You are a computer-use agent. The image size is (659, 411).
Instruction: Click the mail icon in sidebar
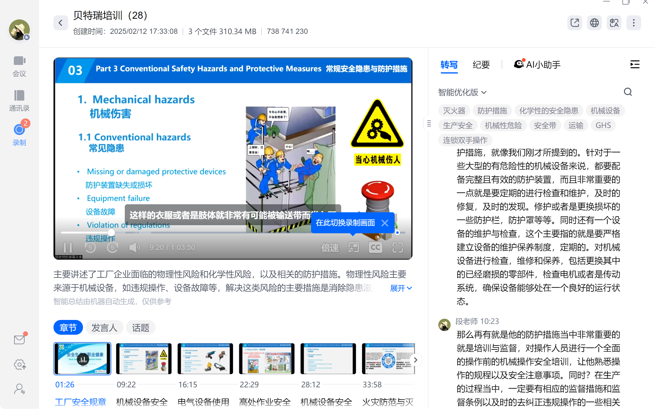coord(20,340)
